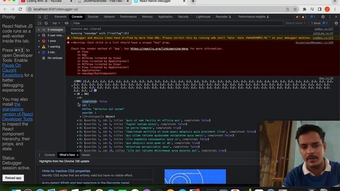Viewport: 340px width, 191px height.
Task: Open a new browser tab
Action: 193,2
